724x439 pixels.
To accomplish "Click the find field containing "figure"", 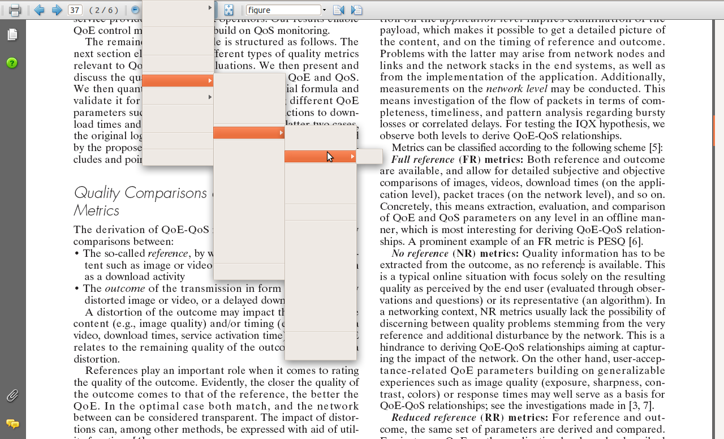I will tap(283, 10).
